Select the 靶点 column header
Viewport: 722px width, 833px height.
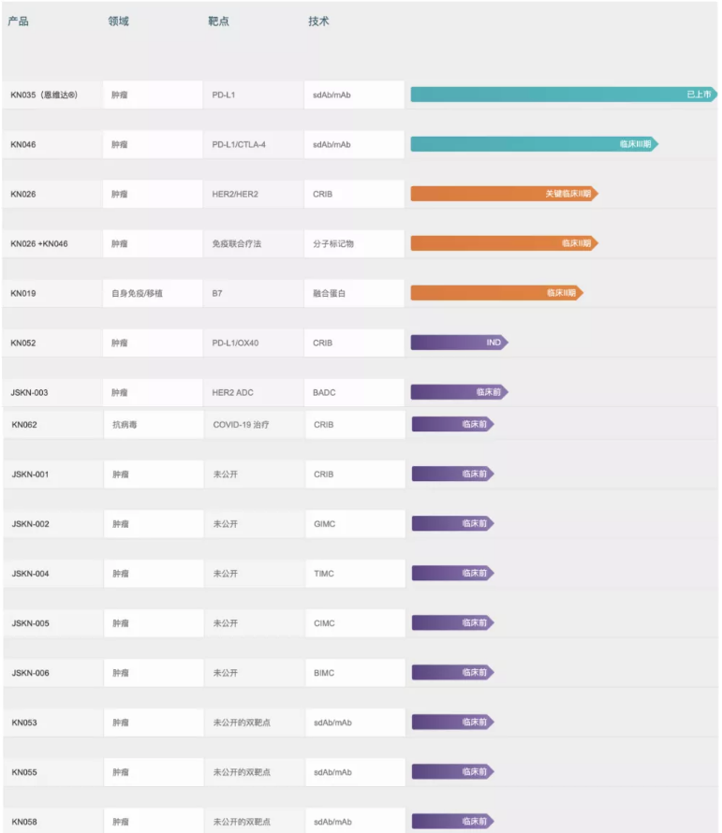[x=218, y=22]
